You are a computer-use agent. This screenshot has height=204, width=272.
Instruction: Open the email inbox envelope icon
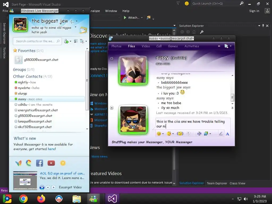[x=83, y=30]
